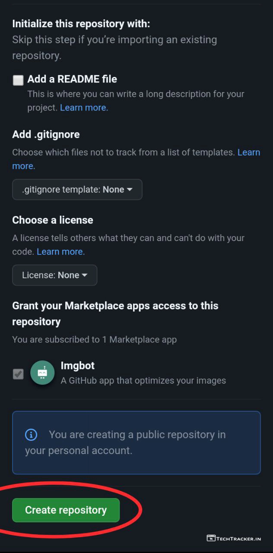Visit Learn more link about licenses

(60, 251)
